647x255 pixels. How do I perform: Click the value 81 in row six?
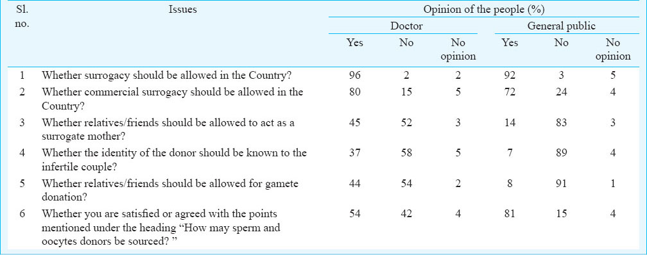click(510, 214)
